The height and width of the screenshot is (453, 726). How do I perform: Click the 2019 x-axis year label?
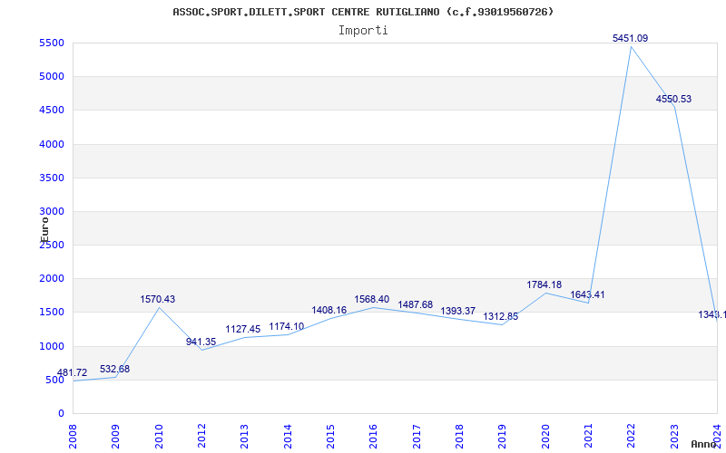pyautogui.click(x=502, y=437)
